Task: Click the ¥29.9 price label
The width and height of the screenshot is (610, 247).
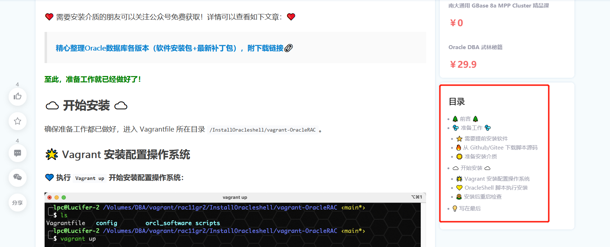Action: (x=463, y=65)
